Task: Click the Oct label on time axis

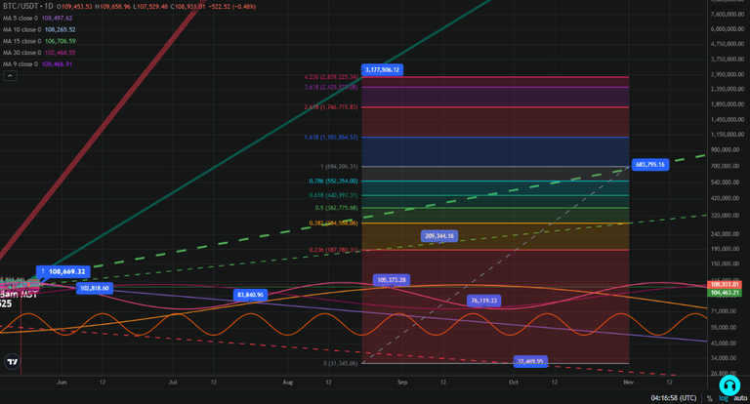Action: pyautogui.click(x=514, y=382)
